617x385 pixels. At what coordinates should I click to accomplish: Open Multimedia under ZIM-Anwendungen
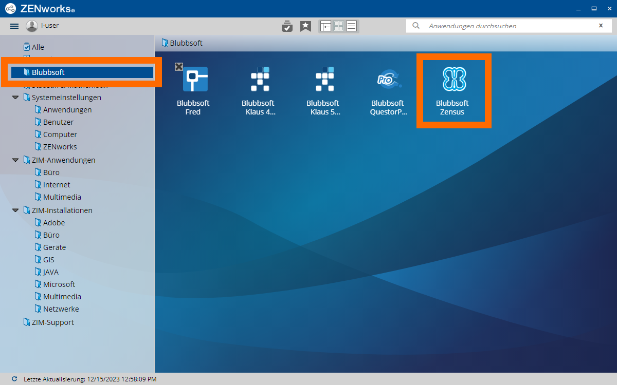pyautogui.click(x=58, y=197)
